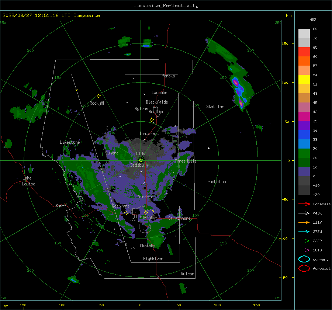Click the 2022/08/27 12:51:16 UTC Composite timestamp
332x310 pixels.
tap(51, 15)
